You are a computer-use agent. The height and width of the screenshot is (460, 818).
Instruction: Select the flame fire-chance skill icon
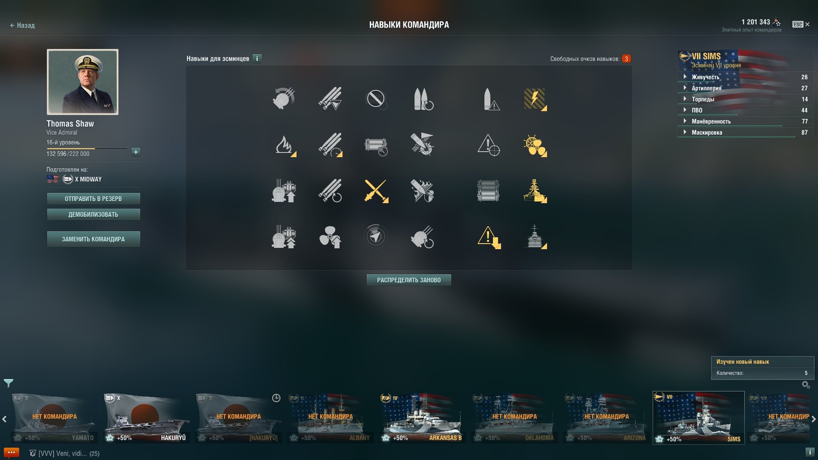tap(284, 145)
